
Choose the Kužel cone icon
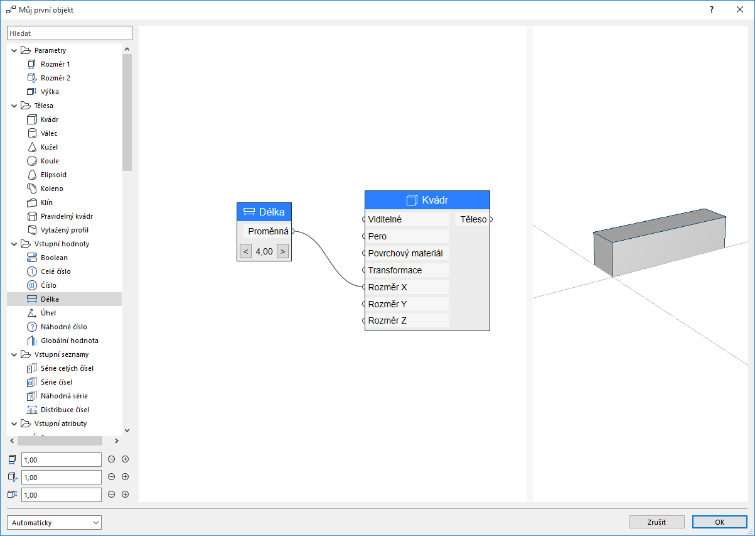pyautogui.click(x=32, y=147)
